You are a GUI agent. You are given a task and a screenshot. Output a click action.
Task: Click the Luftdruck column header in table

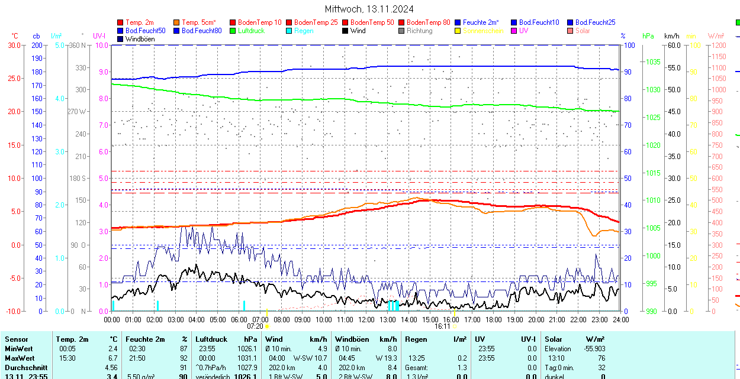click(x=211, y=339)
